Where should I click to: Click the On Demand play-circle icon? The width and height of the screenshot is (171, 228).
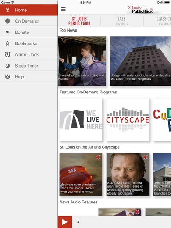[x=7, y=21]
